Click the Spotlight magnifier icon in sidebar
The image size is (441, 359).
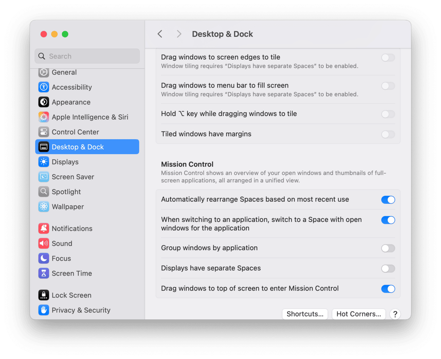pos(44,191)
